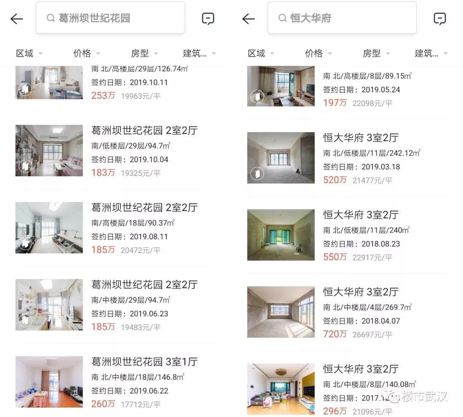Open 葛洲坝世纪花园 2室2厅 listing priced 183万
This screenshot has height=417, width=463.
tap(115, 151)
